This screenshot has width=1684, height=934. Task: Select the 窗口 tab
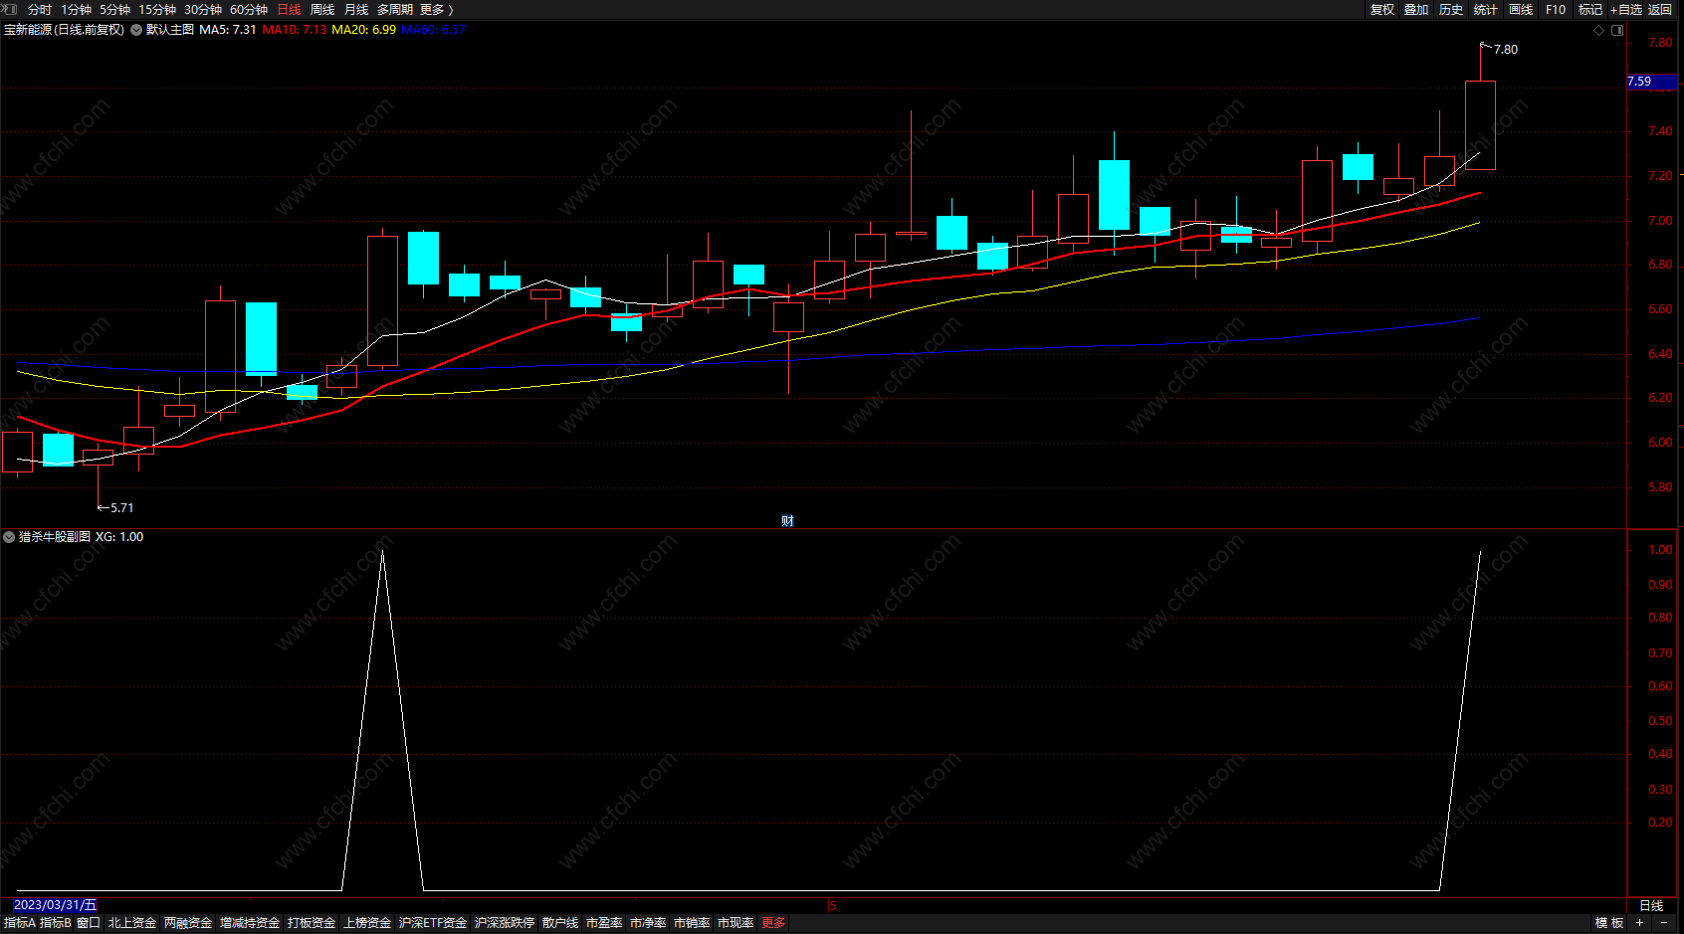click(89, 923)
